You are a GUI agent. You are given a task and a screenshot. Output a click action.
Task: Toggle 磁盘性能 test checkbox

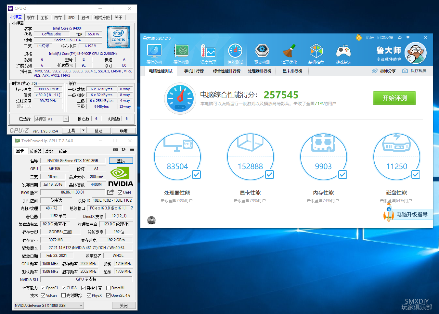(416, 174)
